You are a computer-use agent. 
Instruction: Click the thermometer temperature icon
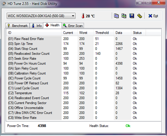(83, 16)
